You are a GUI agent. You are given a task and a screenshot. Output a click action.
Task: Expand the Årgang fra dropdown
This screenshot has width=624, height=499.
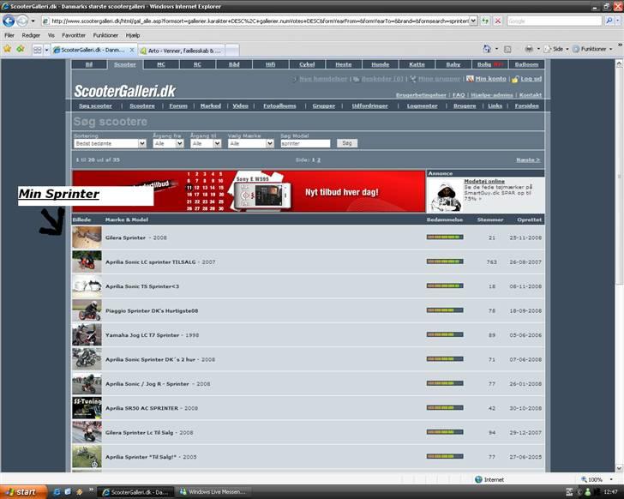pos(168,143)
